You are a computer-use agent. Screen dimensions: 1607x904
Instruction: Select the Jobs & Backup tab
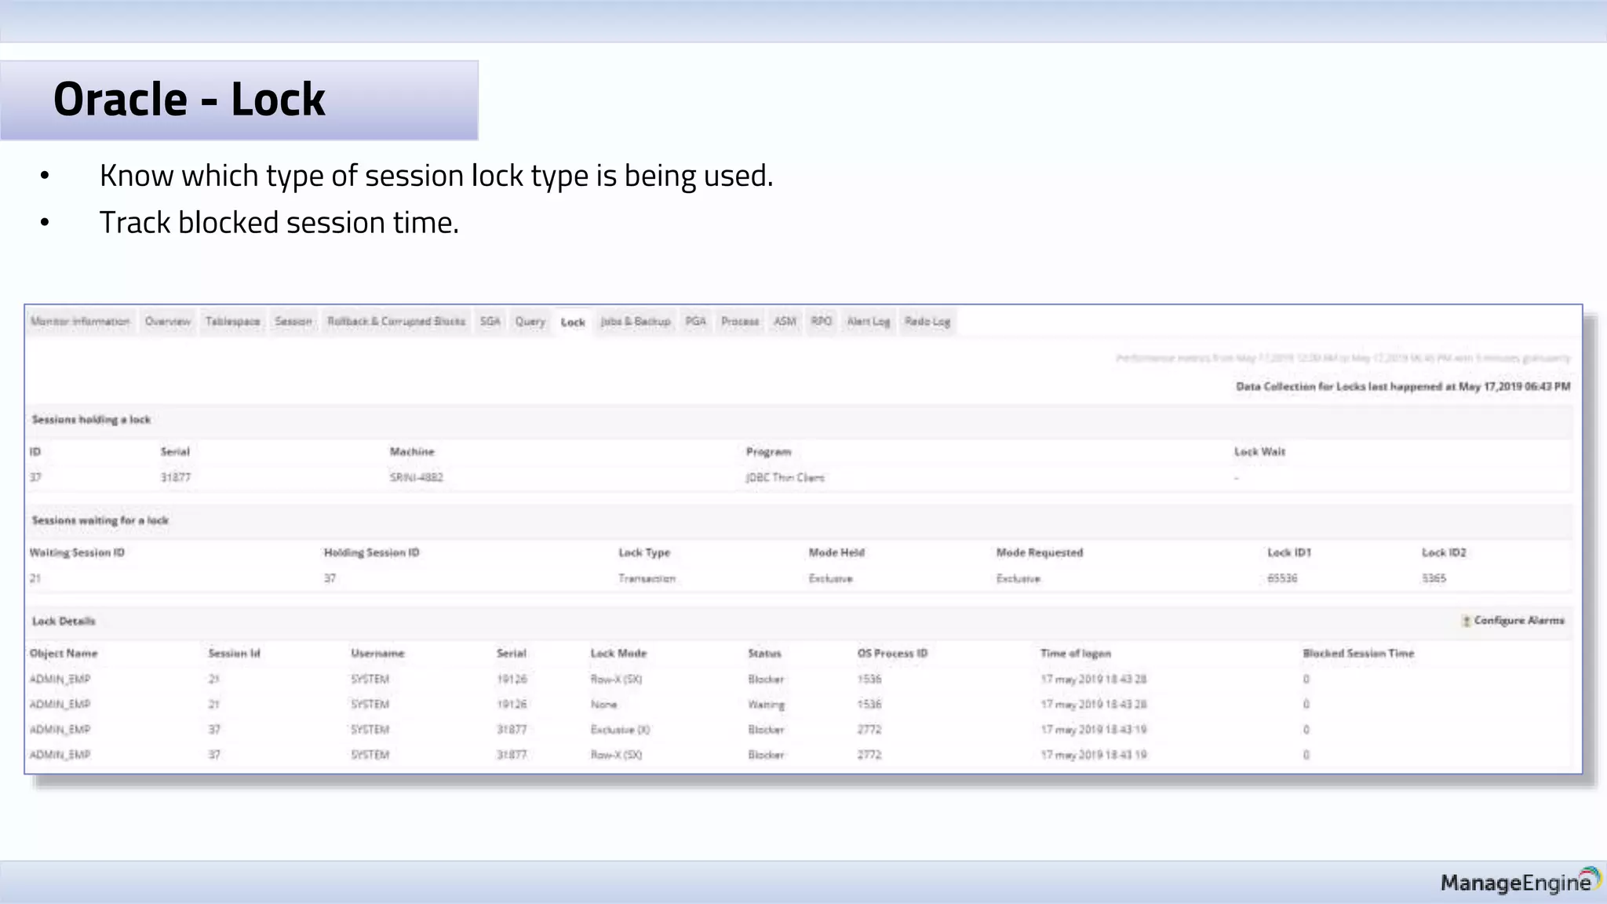(x=635, y=322)
